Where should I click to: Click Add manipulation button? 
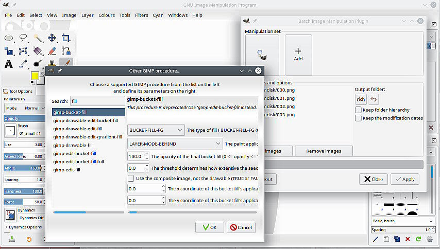pos(298,55)
